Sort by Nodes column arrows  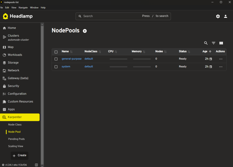coord(165,52)
